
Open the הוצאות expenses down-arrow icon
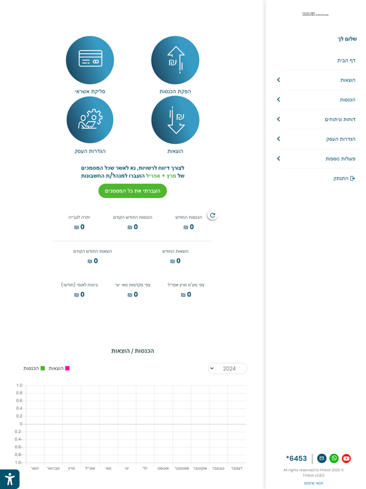pos(175,120)
